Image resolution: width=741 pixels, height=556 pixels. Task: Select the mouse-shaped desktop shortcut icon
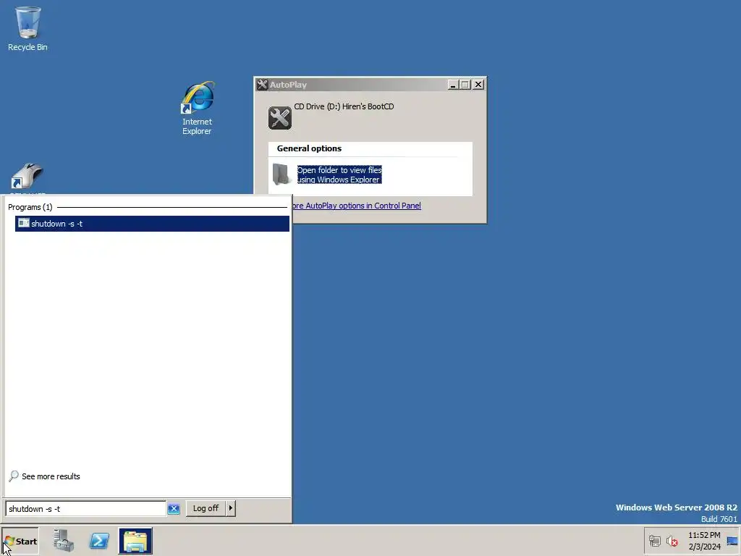click(27, 177)
